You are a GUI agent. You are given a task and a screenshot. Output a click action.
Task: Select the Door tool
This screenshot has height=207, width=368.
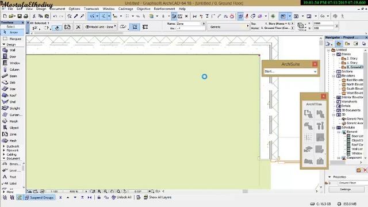(x=12, y=56)
